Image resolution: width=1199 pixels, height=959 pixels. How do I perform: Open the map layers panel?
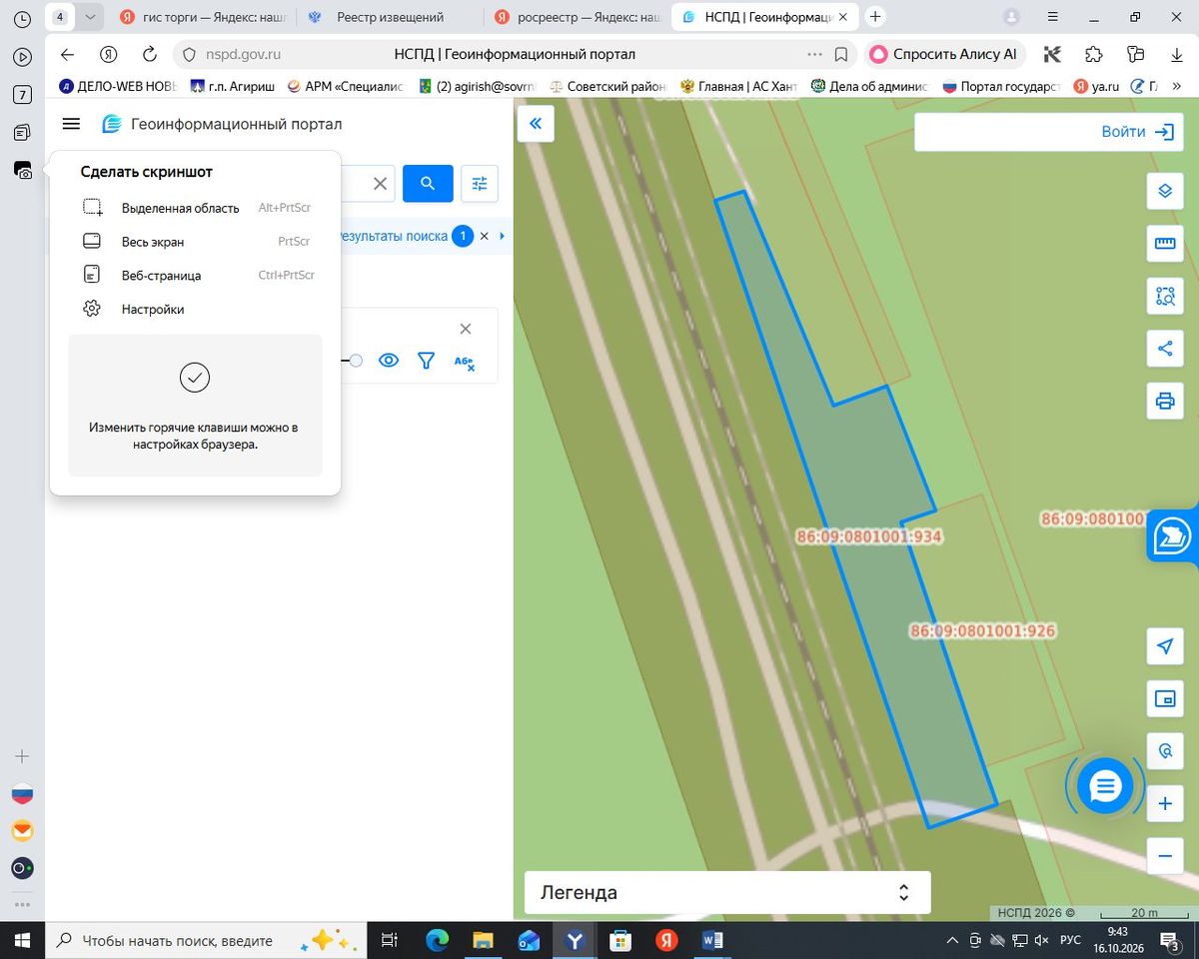[1164, 191]
